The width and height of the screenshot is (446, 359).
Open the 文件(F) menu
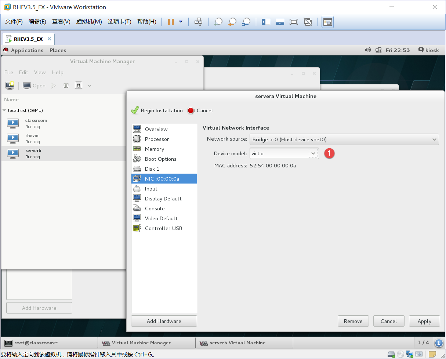point(14,22)
